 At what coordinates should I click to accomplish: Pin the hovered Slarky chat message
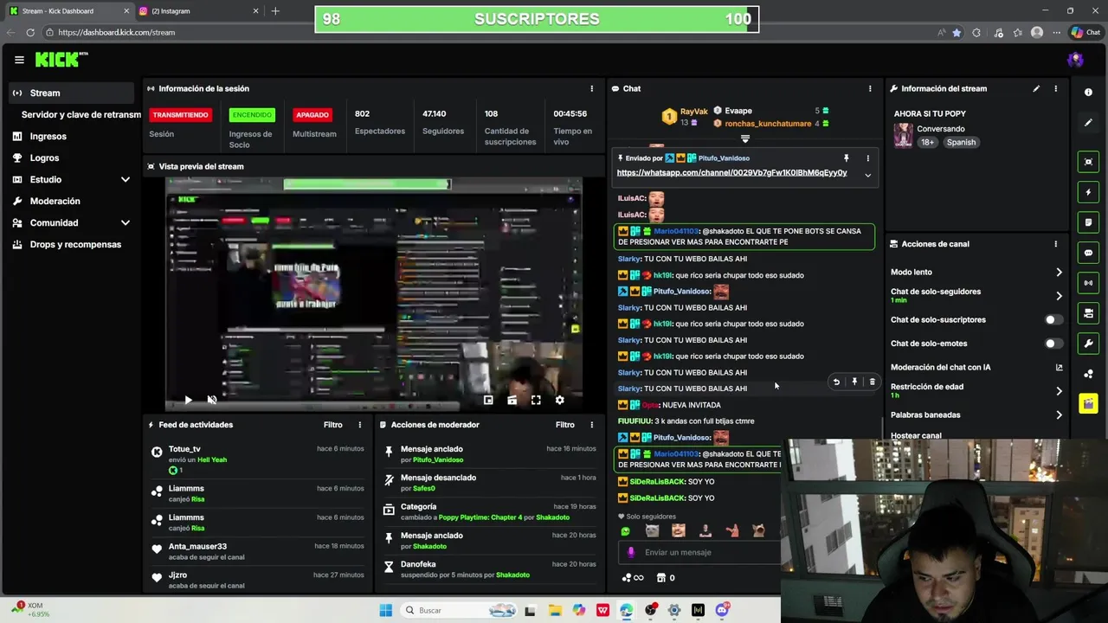pos(854,382)
